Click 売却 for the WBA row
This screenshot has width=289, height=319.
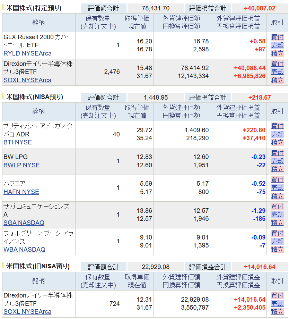(277, 241)
